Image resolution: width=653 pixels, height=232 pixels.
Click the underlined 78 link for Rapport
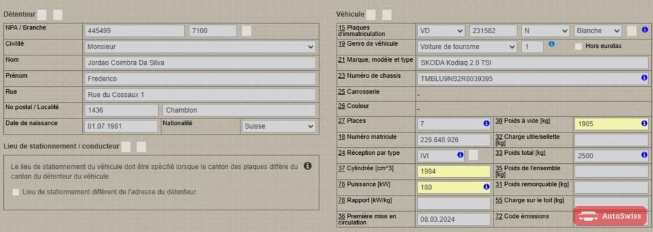(342, 200)
